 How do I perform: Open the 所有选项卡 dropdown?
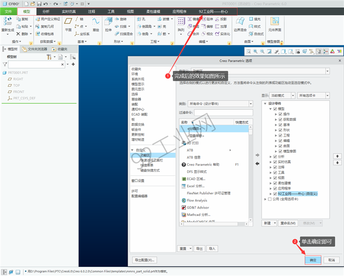coord(327,95)
